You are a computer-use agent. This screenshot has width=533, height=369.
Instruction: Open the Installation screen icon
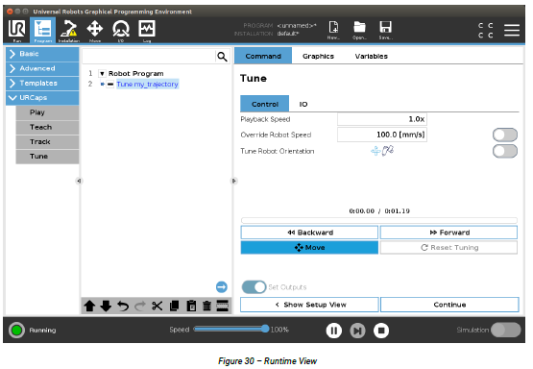coord(68,31)
